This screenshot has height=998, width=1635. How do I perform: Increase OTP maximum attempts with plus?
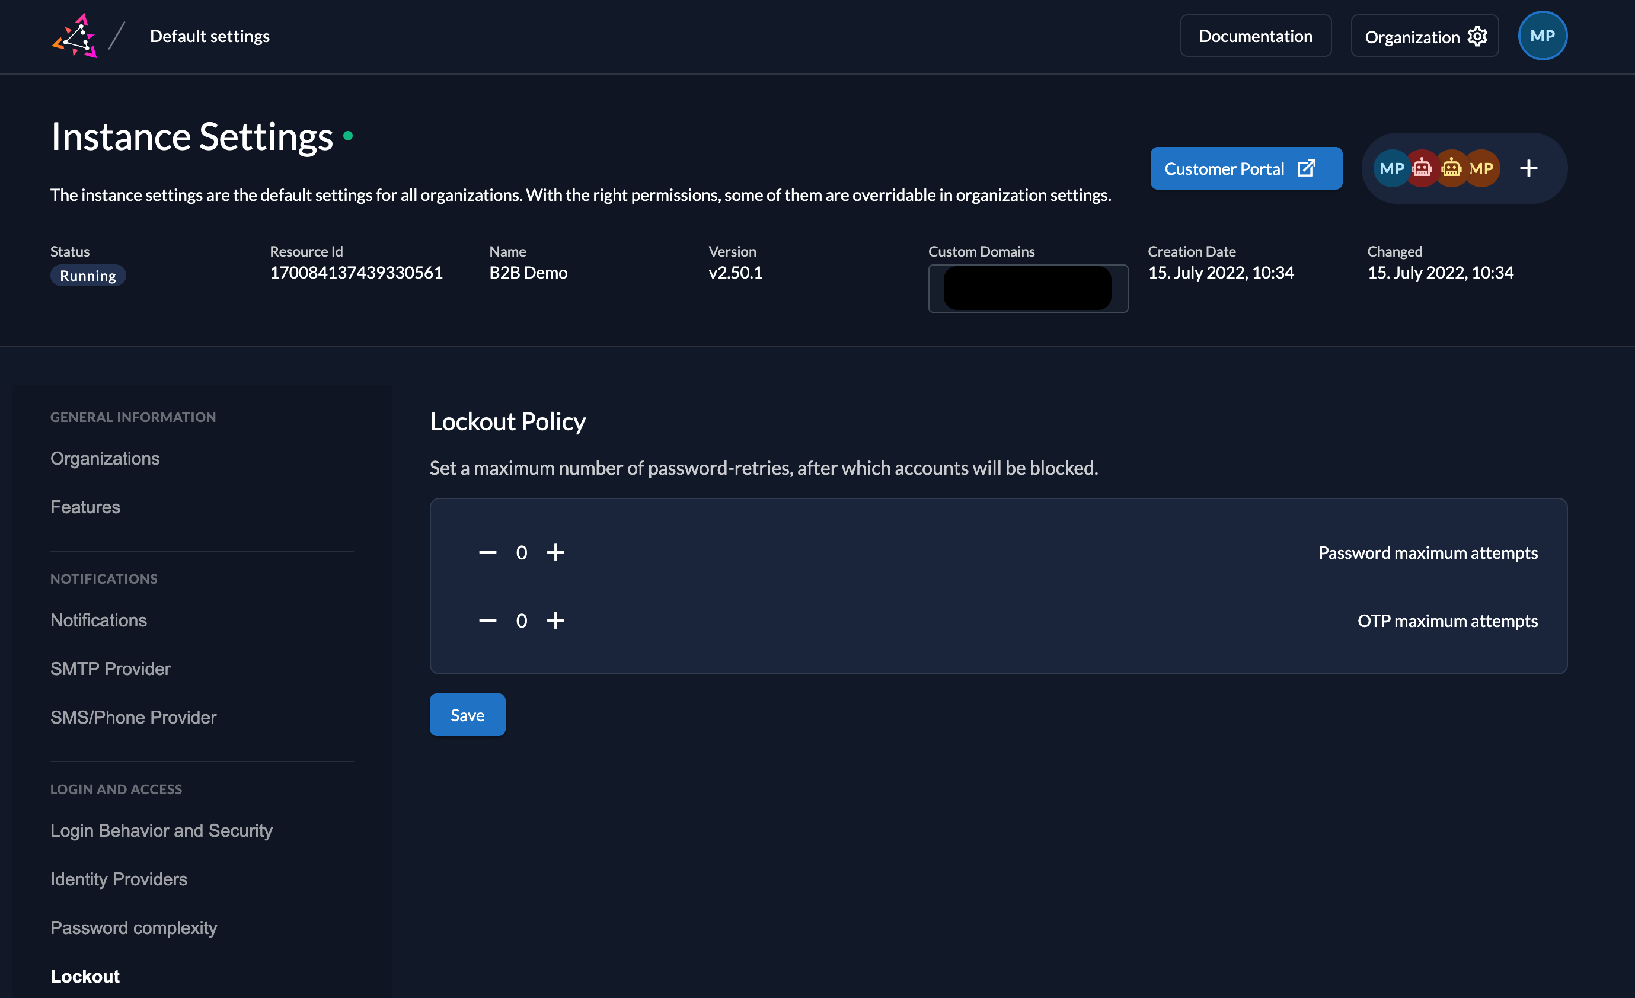click(555, 620)
